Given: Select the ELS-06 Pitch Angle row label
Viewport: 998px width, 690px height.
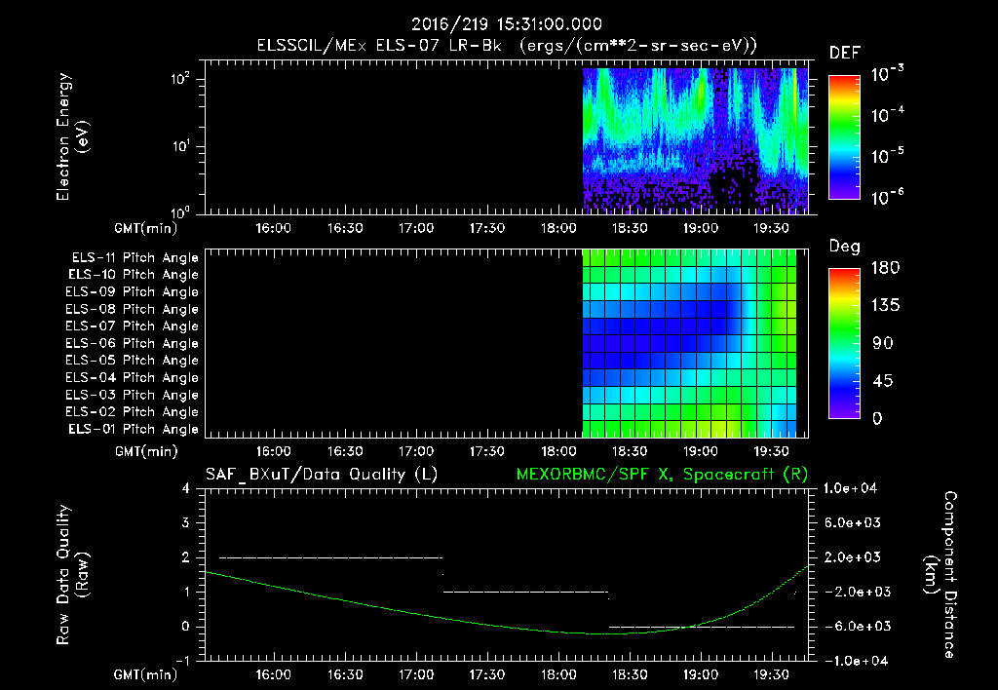Looking at the screenshot, I should click(x=133, y=344).
